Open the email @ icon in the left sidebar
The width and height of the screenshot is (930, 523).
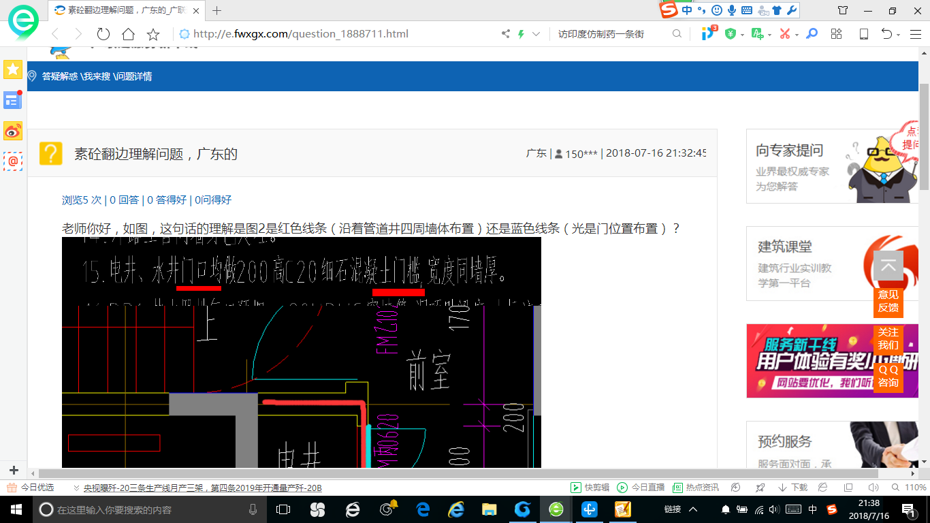click(x=13, y=161)
